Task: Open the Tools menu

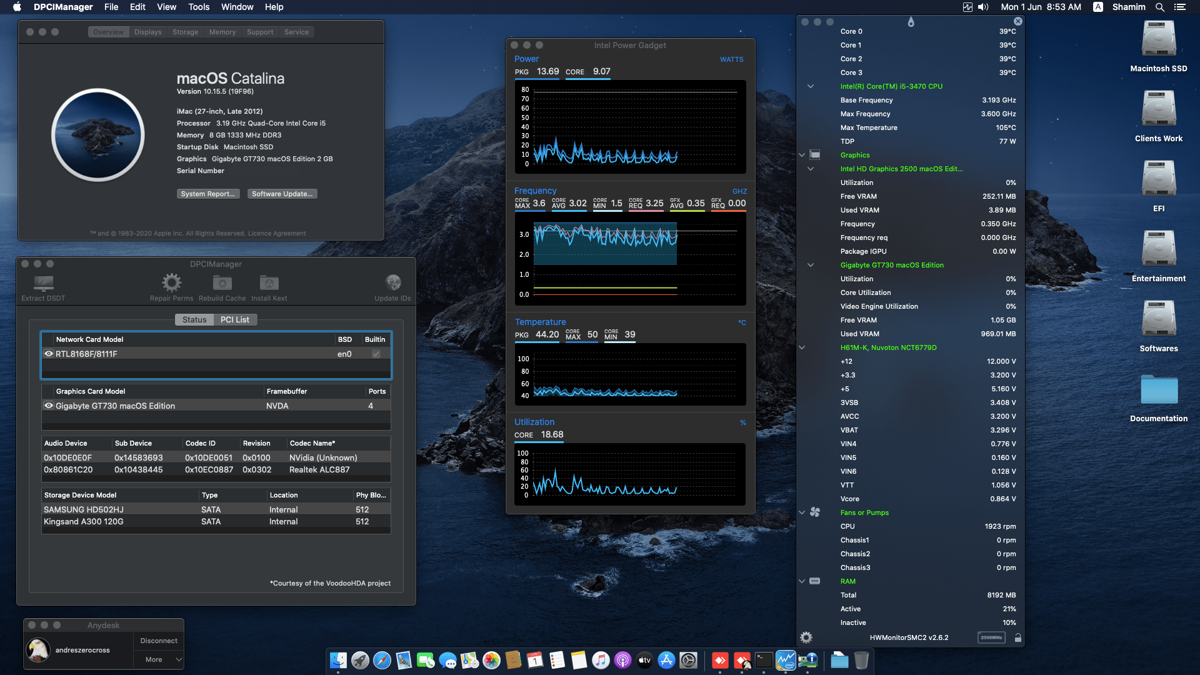Action: (198, 7)
